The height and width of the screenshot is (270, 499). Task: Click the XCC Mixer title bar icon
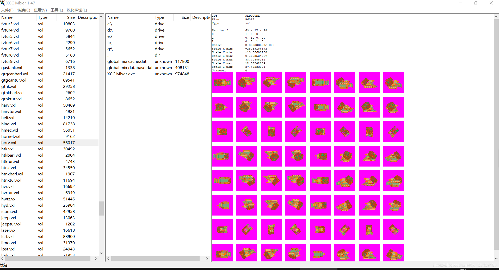(x=3, y=3)
